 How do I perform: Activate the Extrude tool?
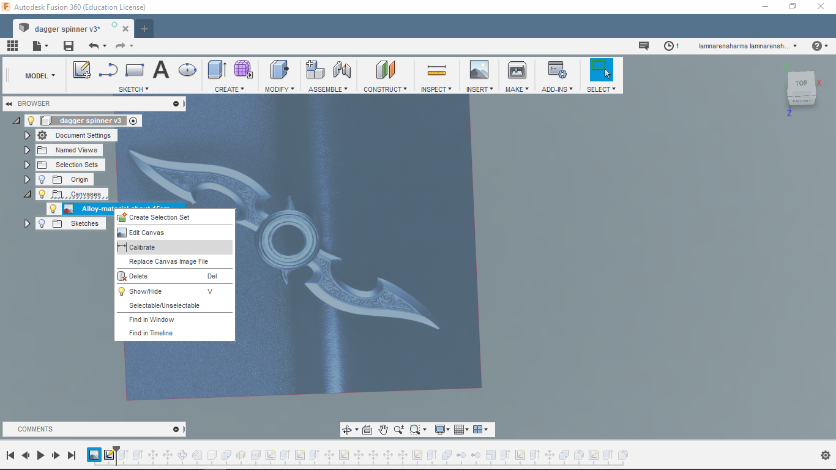(217, 70)
